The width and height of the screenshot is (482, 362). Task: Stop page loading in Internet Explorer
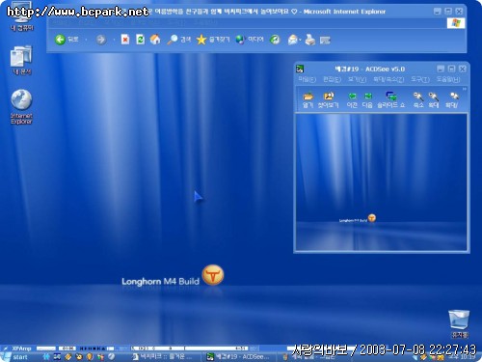pos(125,40)
